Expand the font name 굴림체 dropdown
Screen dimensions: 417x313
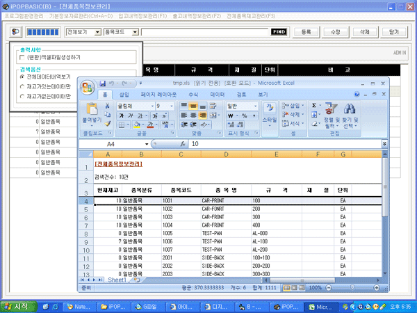[153, 106]
